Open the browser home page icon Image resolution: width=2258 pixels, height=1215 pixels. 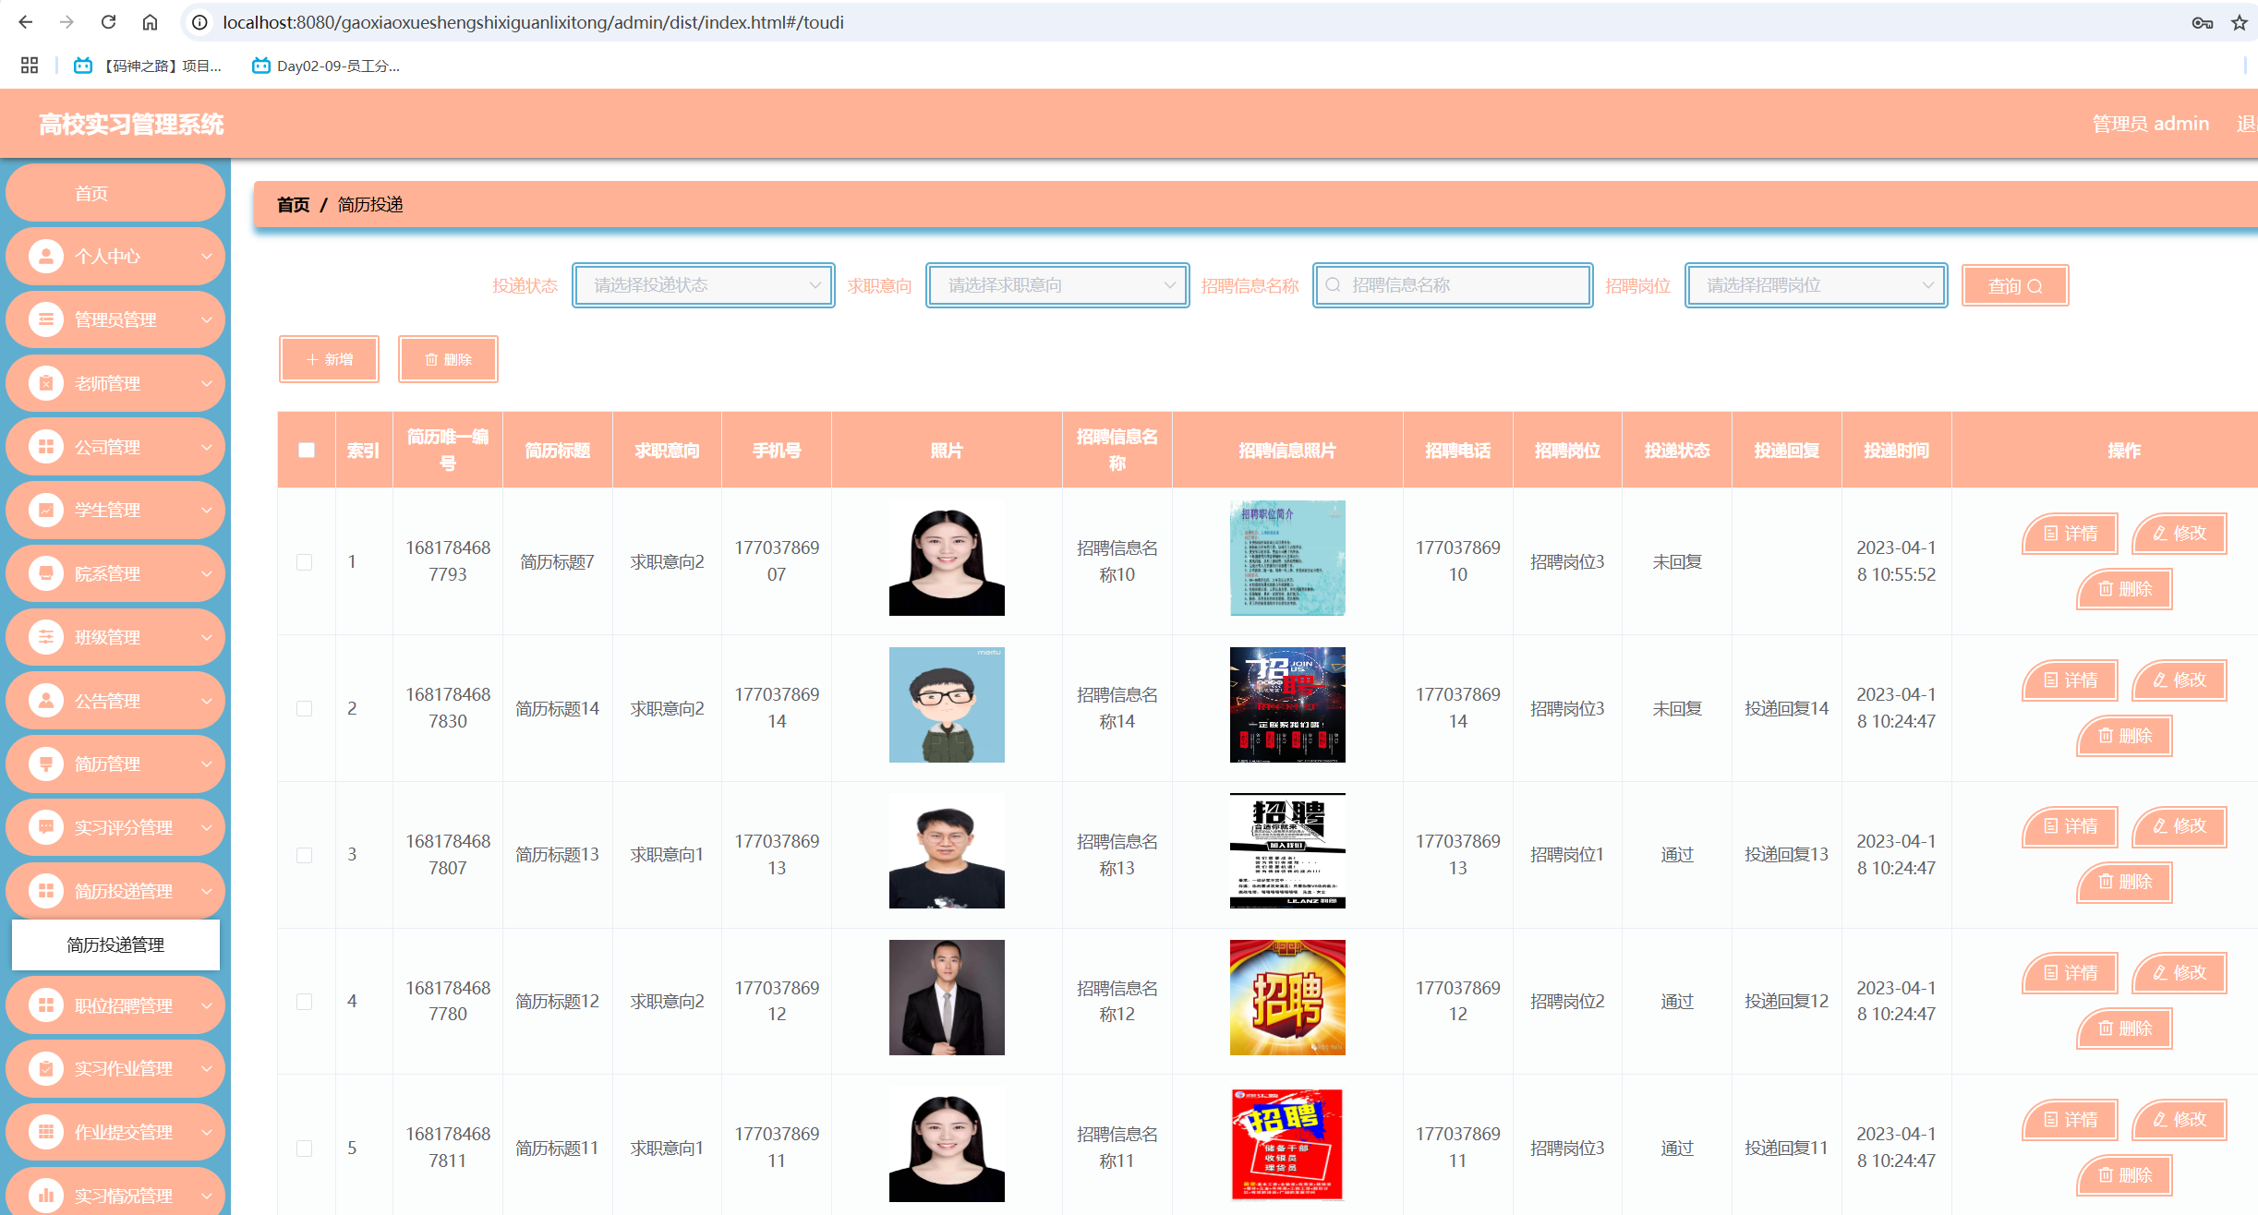tap(150, 22)
